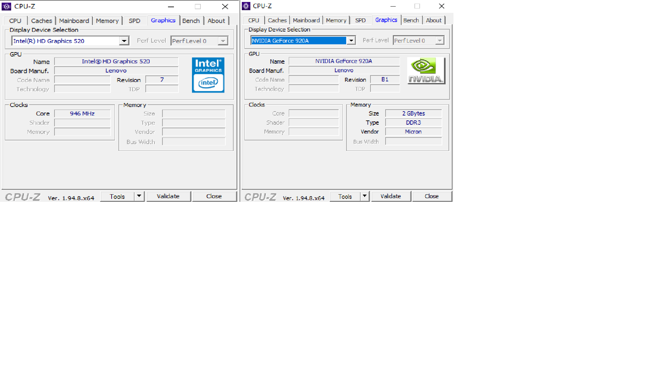672x378 pixels.
Task: Select Memory tab in right window
Action: coord(336,20)
